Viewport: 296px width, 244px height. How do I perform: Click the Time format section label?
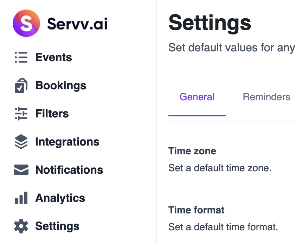click(x=196, y=210)
